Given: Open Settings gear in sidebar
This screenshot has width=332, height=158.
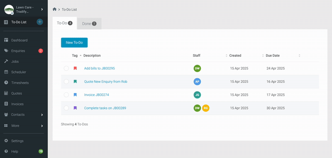Looking at the screenshot, I should pos(6,141).
